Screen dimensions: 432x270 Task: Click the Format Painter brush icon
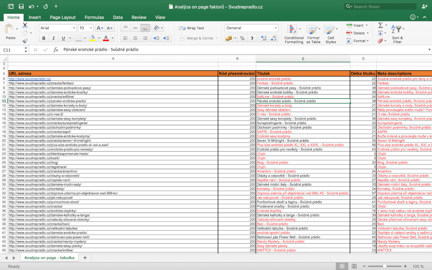(25, 41)
